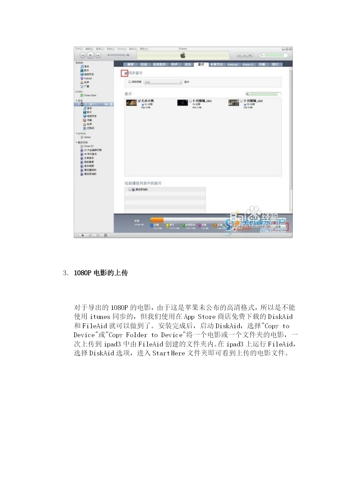Click the Next track fast-forward button
Viewport: 348px width, 492px height.
coord(98,55)
